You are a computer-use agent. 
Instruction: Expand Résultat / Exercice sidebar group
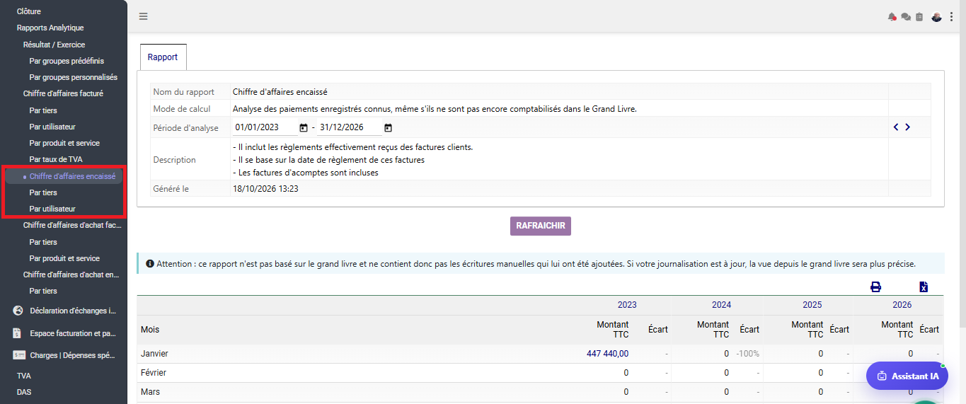click(x=54, y=45)
